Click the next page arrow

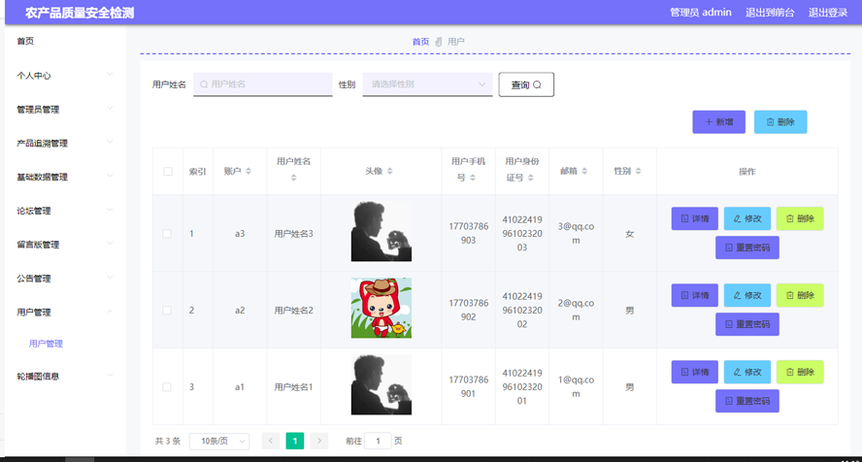click(x=318, y=441)
